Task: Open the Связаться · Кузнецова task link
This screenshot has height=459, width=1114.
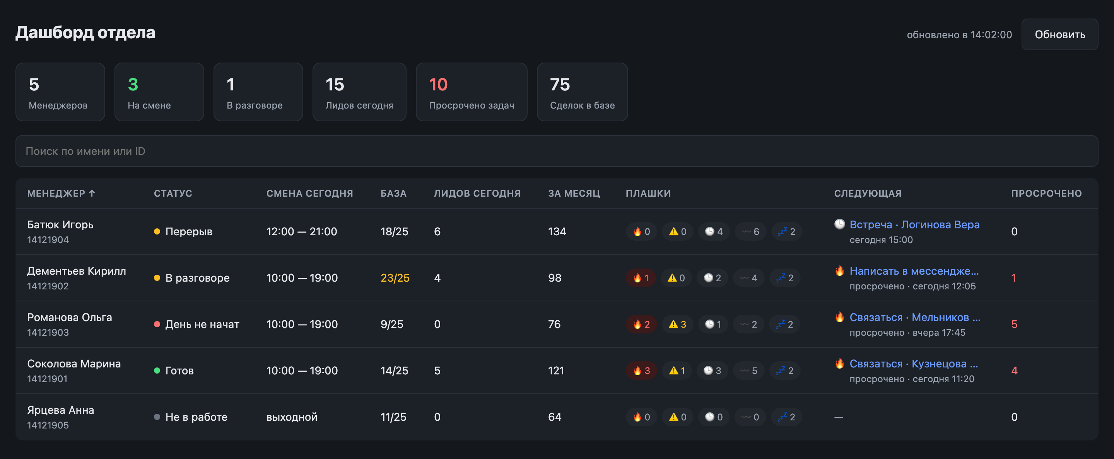Action: (x=913, y=364)
